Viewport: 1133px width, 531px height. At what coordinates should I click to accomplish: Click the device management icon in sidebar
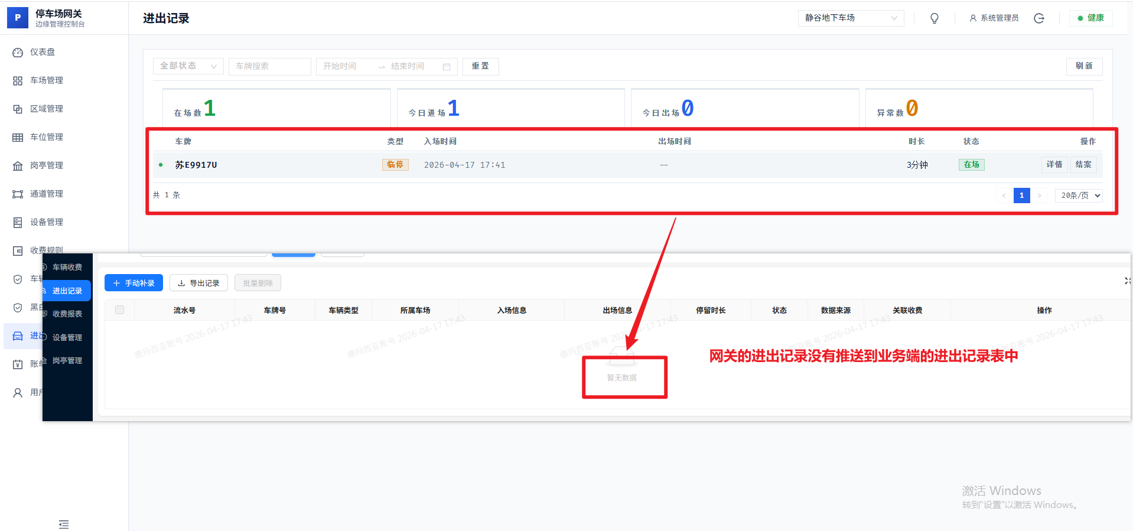tap(18, 223)
